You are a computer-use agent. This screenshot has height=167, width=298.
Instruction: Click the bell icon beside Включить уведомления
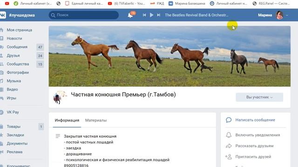[229, 135]
